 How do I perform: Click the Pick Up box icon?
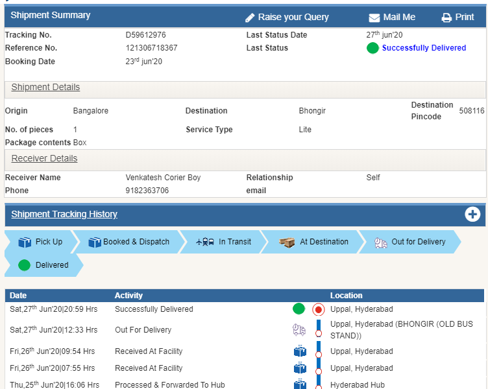[25, 242]
